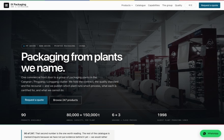Open the WhatsApp chat button
224x140 pixels.
tap(211, 133)
